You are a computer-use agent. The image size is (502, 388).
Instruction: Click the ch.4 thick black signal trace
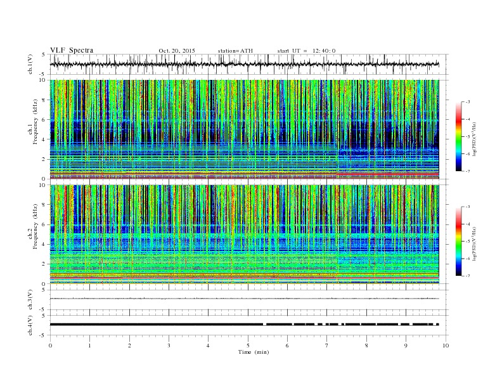click(244, 325)
